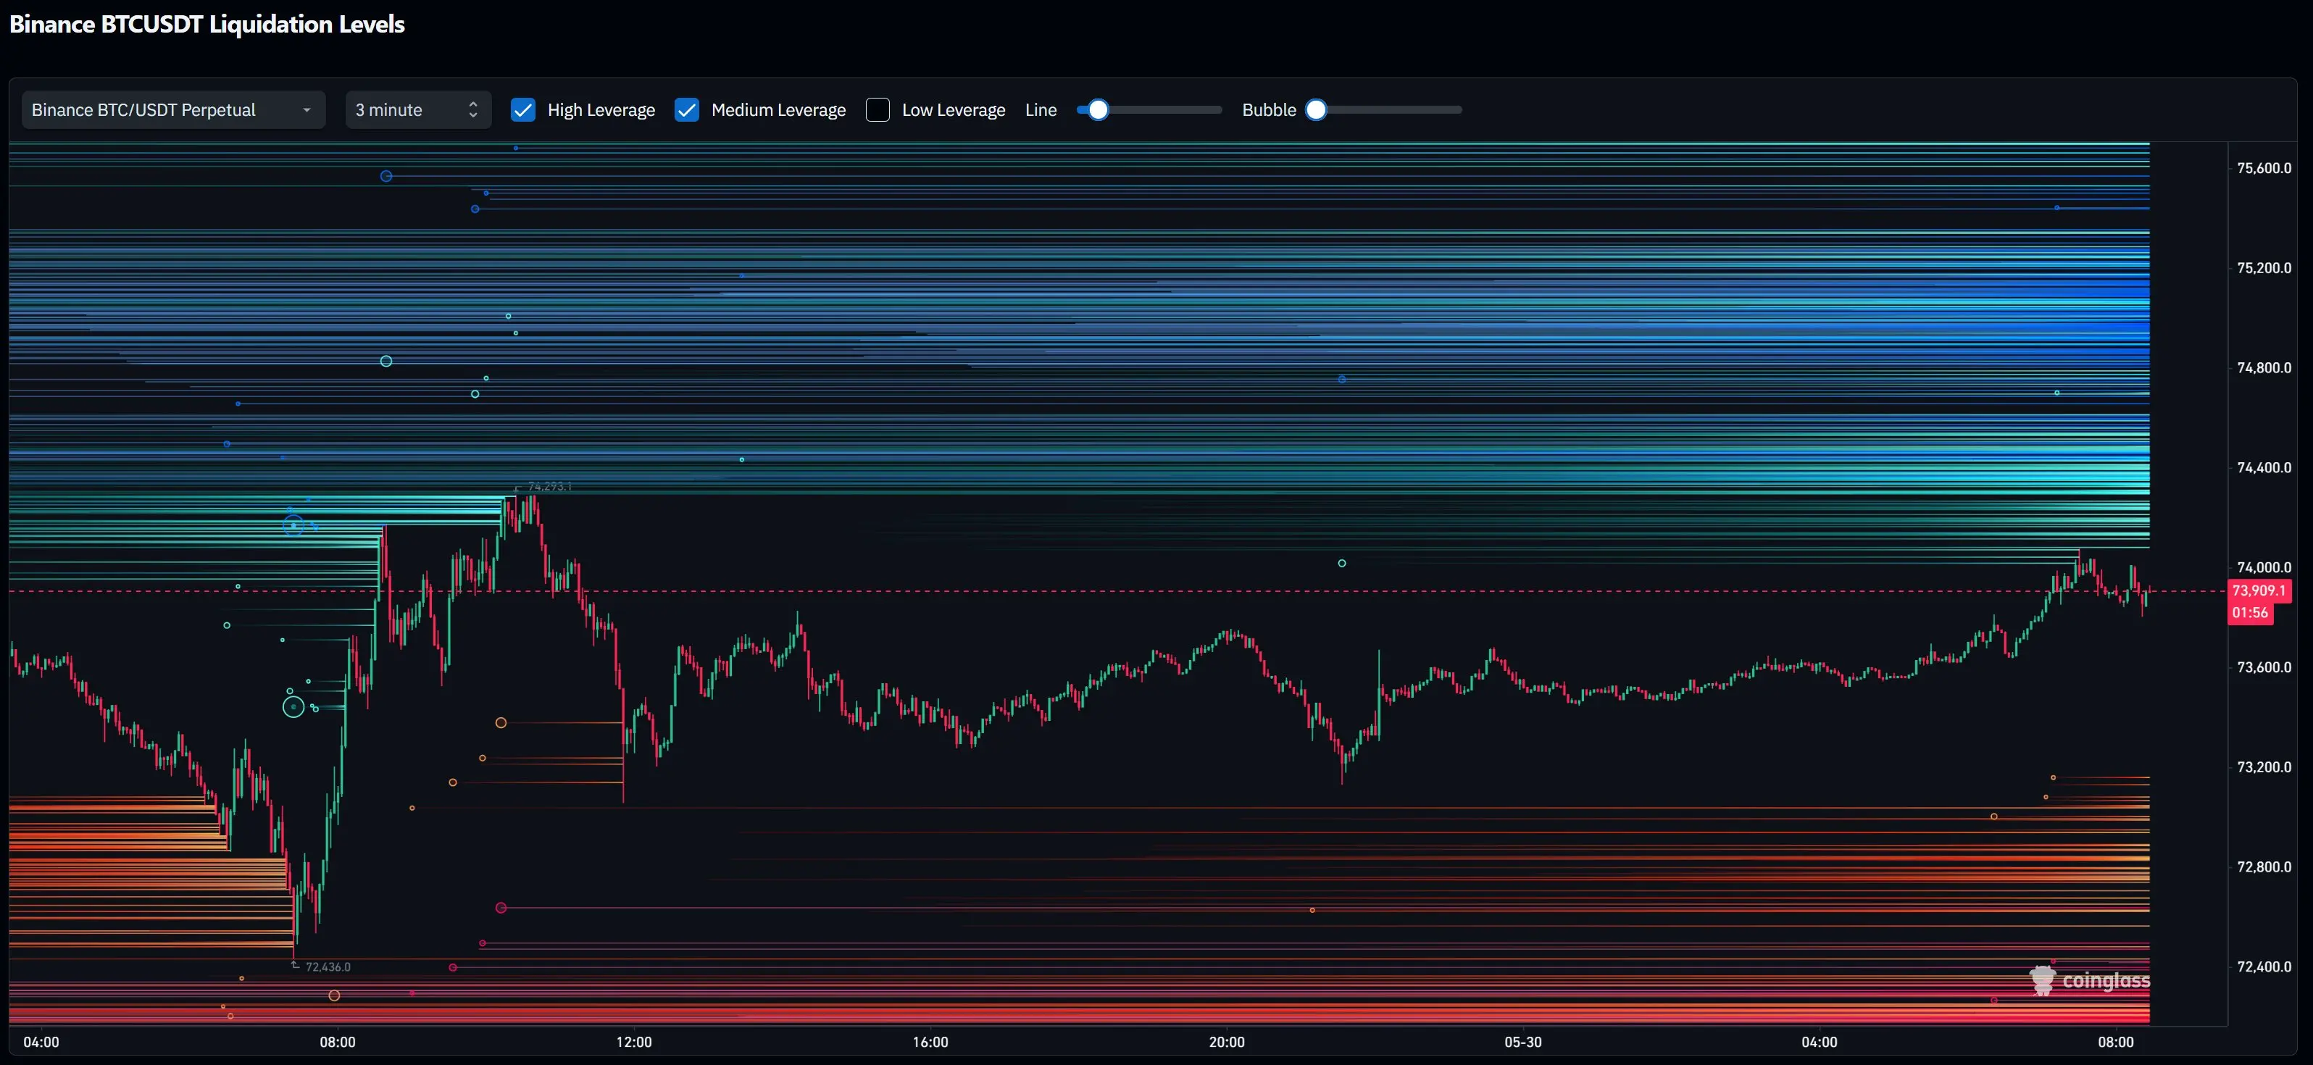Uncheck the High Leverage checkbox
This screenshot has width=2313, height=1065.
tap(522, 109)
